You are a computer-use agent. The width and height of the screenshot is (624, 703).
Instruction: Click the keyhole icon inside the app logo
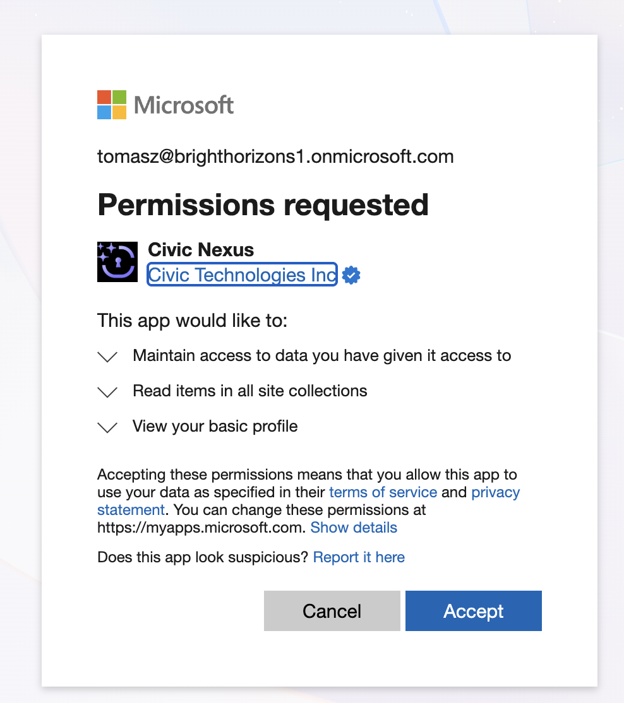[x=117, y=263]
